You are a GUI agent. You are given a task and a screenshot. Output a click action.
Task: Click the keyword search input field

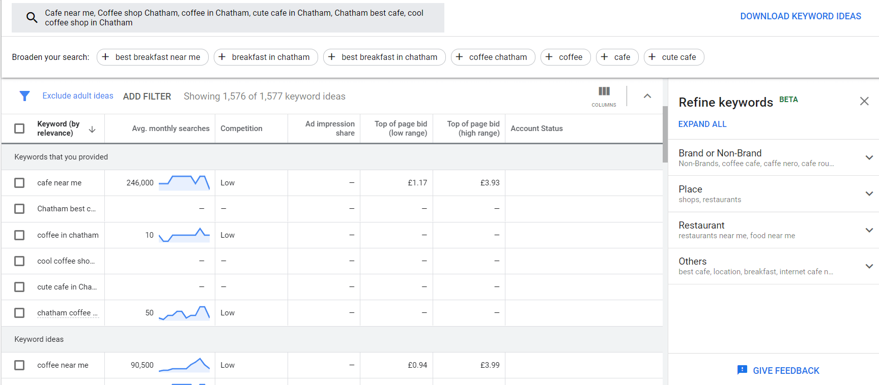tap(234, 18)
